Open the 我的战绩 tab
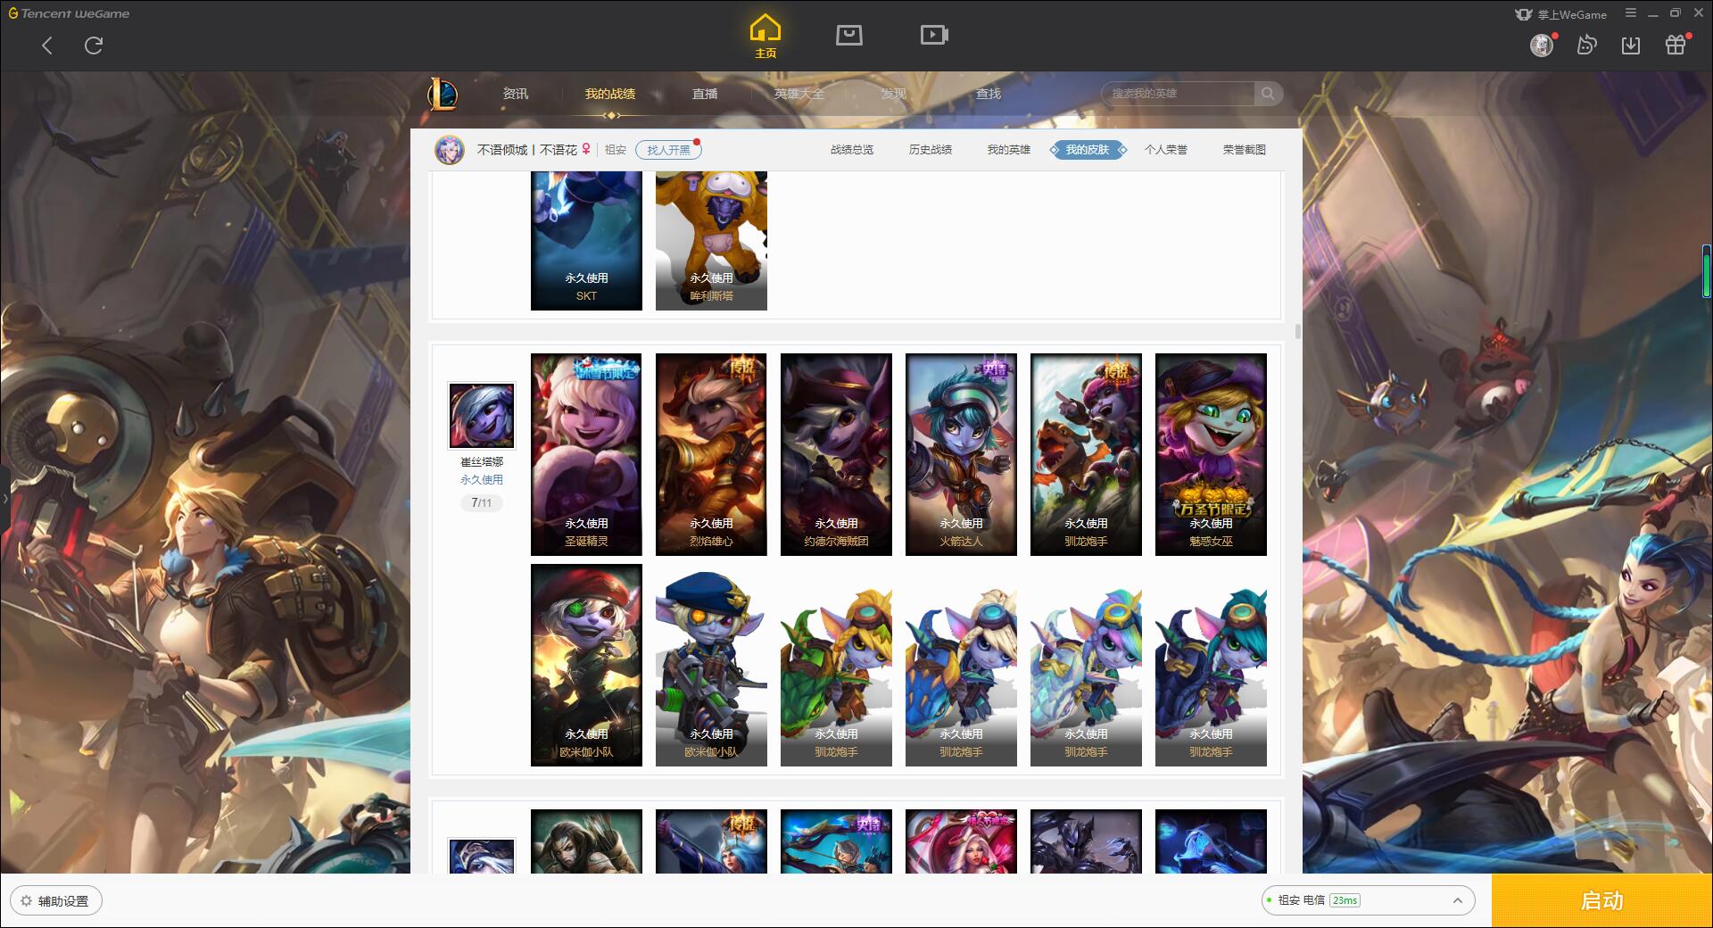1713x928 pixels. click(610, 94)
